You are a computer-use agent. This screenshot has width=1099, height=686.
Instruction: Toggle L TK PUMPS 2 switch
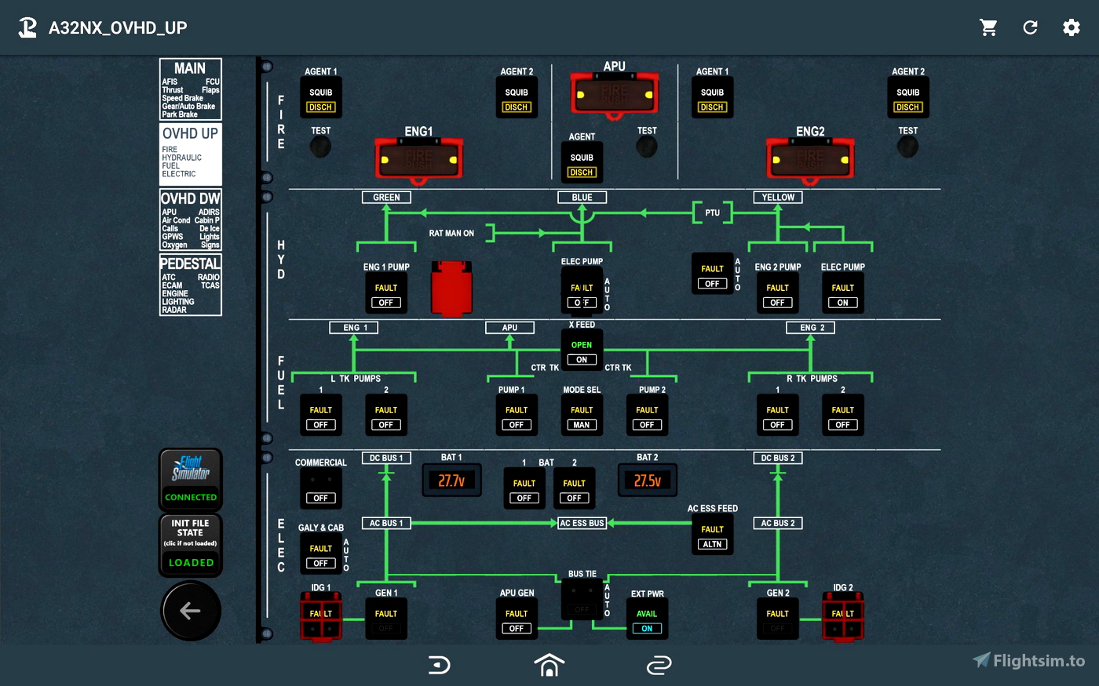pyautogui.click(x=386, y=416)
